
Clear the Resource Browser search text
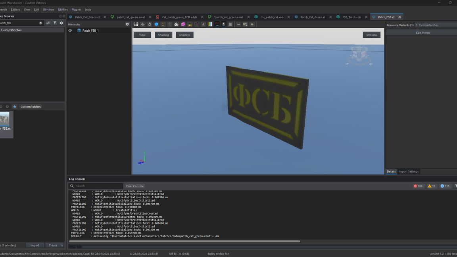pyautogui.click(x=40, y=23)
